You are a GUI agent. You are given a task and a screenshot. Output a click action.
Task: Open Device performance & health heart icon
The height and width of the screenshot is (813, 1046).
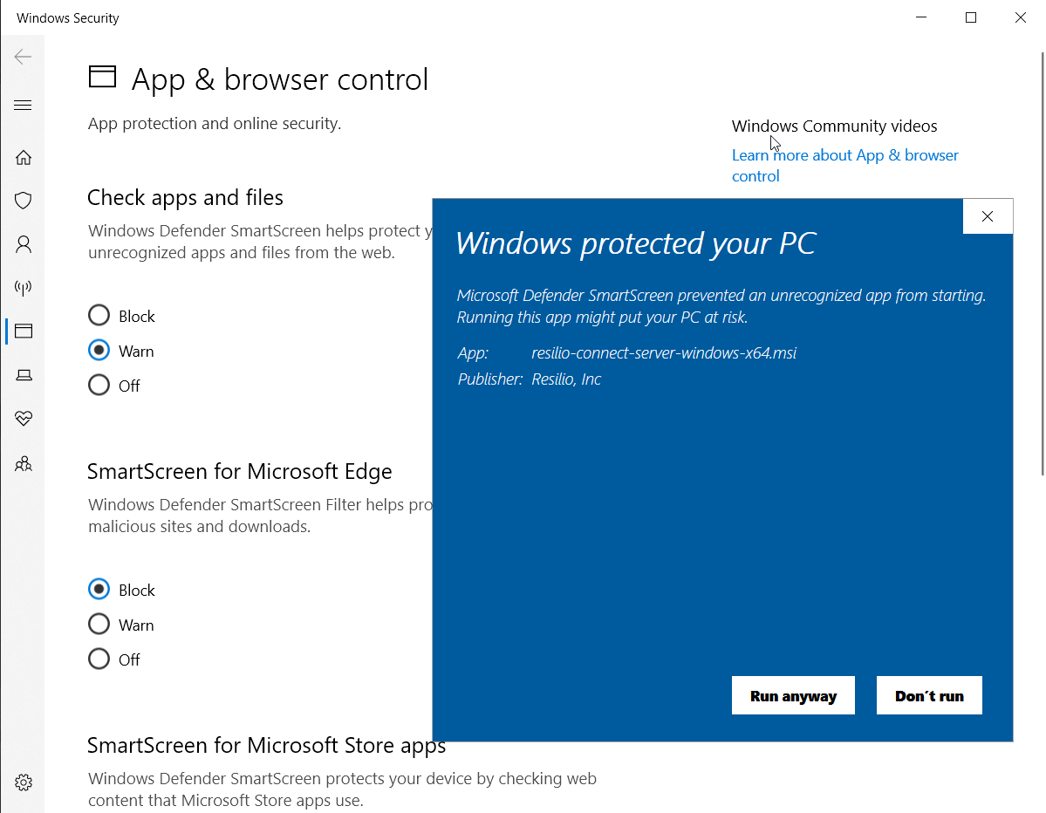[x=24, y=419]
